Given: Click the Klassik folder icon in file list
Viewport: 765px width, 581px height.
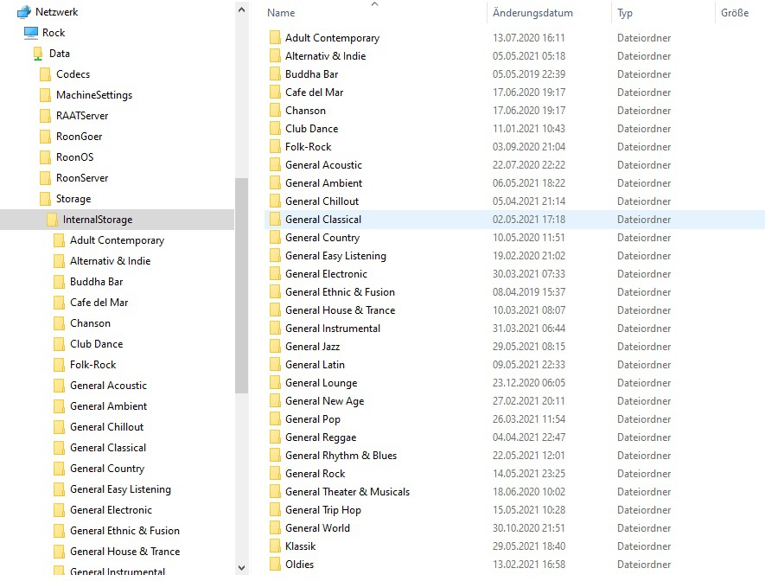Looking at the screenshot, I should 275,546.
